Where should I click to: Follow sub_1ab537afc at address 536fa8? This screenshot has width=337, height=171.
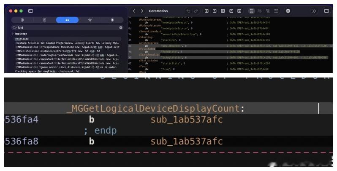pos(187,142)
